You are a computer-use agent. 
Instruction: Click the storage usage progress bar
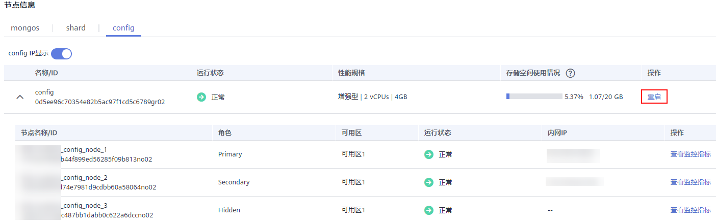click(534, 97)
